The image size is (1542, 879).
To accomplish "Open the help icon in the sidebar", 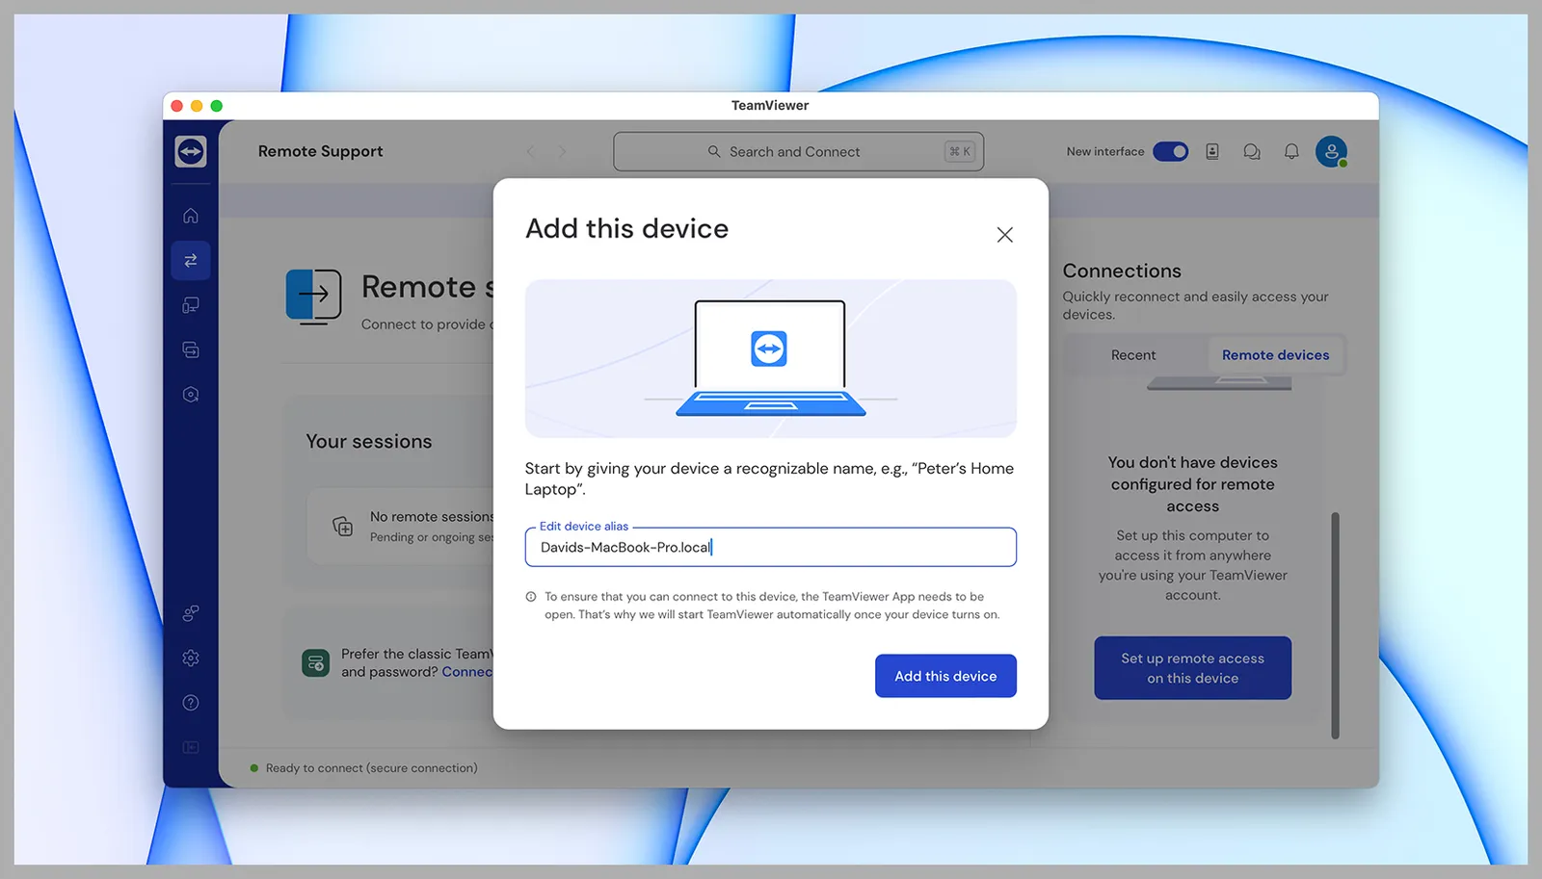I will coord(190,703).
